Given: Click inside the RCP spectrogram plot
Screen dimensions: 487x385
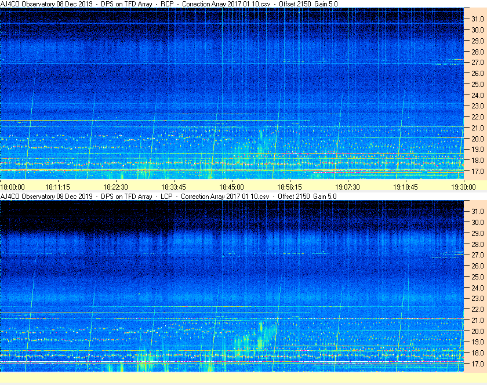Looking at the screenshot, I should click(232, 93).
